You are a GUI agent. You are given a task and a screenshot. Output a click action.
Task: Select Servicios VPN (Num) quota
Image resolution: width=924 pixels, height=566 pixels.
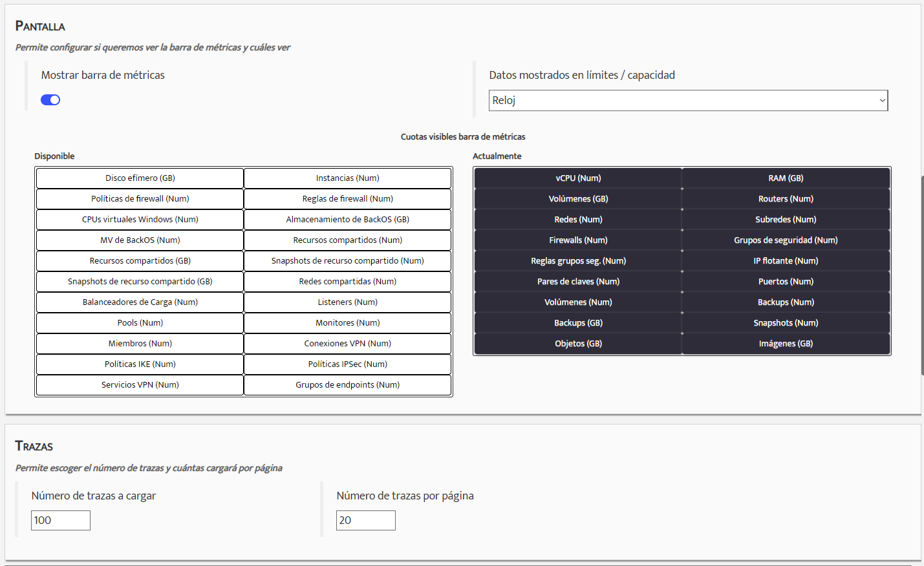[140, 384]
